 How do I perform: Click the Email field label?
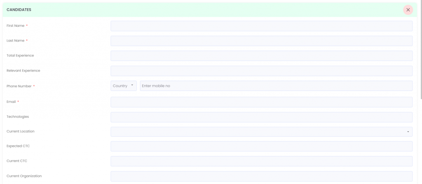coord(11,102)
